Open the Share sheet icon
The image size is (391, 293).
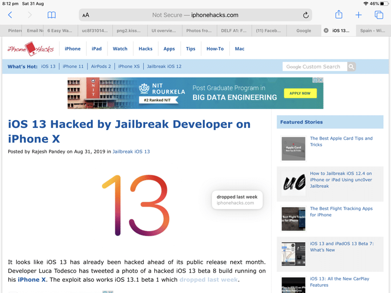click(339, 15)
